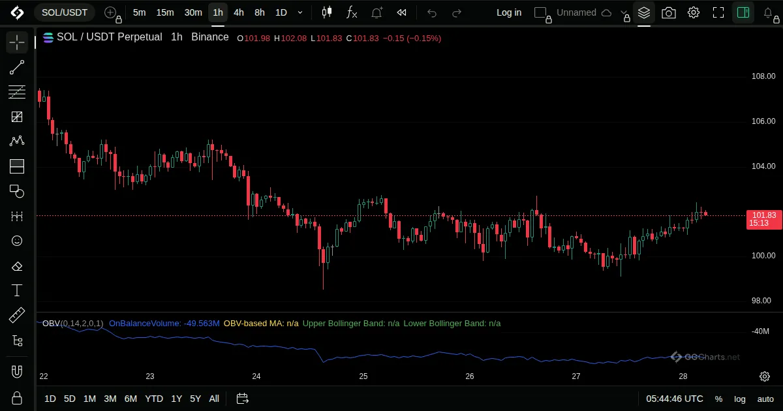Expand the layout name dropdown chevron

click(x=625, y=14)
